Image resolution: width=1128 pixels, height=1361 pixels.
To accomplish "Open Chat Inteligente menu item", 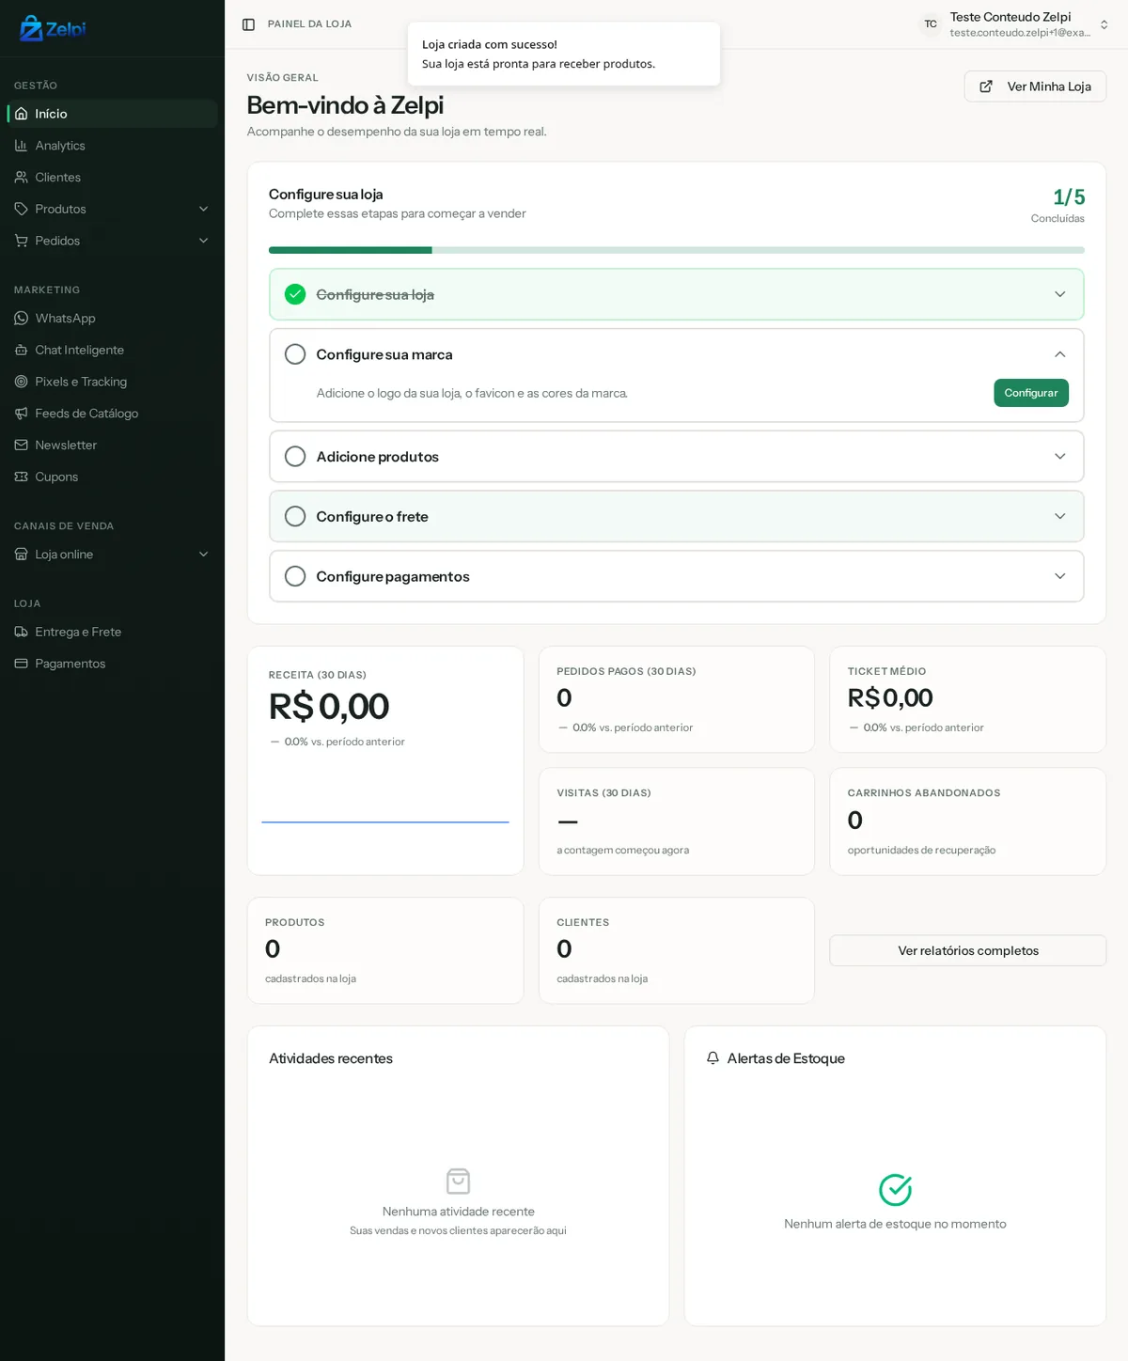I will (112, 350).
